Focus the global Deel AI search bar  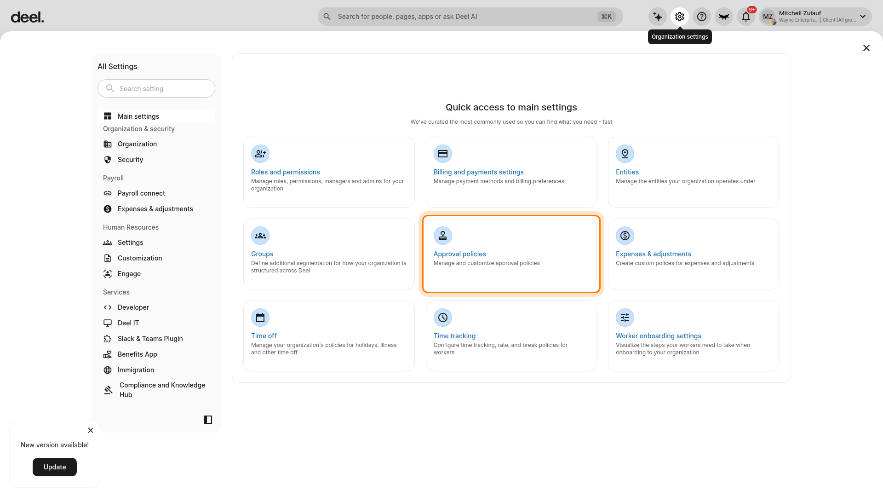(470, 17)
